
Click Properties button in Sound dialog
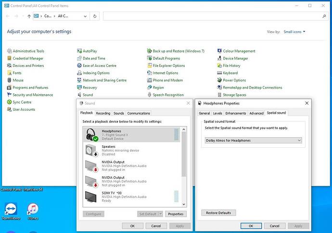click(176, 214)
